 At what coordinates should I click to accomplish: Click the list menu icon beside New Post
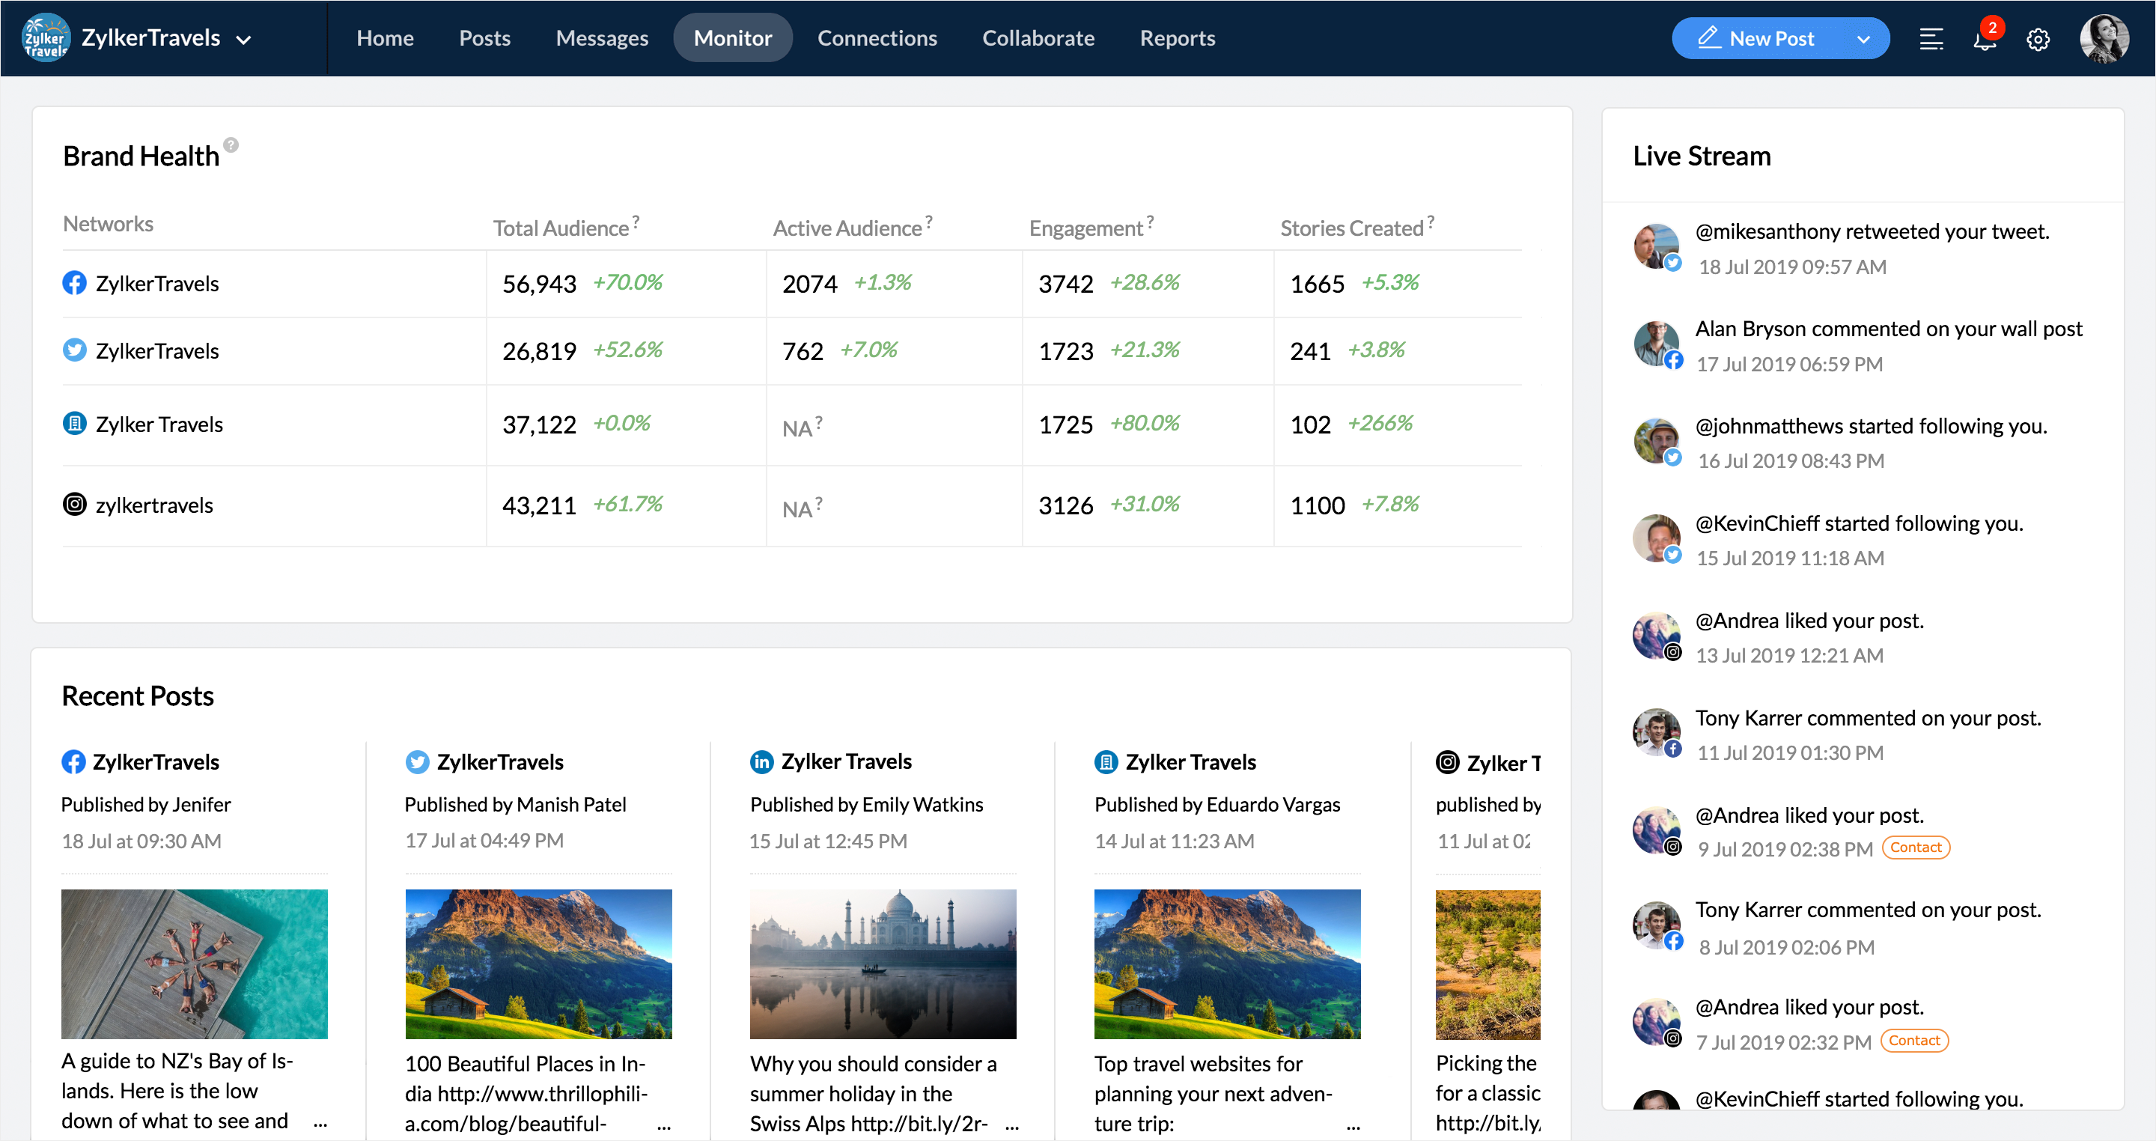tap(1931, 38)
